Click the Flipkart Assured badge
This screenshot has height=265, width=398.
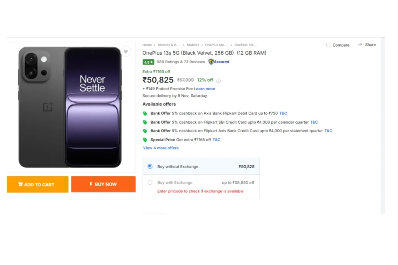219,62
